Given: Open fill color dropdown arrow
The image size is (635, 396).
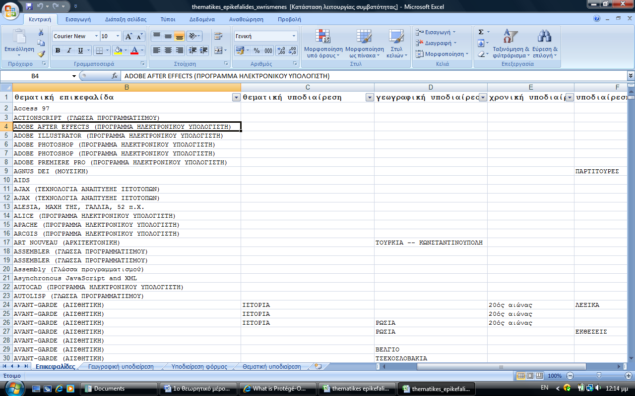Looking at the screenshot, I should [x=126, y=50].
